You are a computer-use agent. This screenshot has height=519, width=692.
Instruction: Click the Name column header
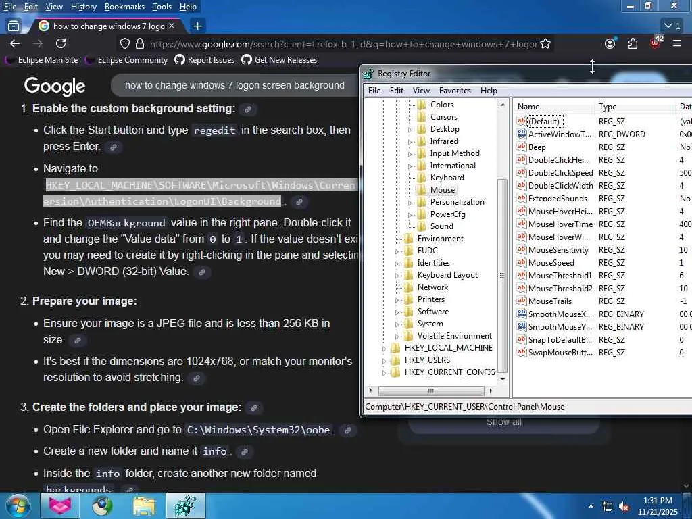click(554, 107)
